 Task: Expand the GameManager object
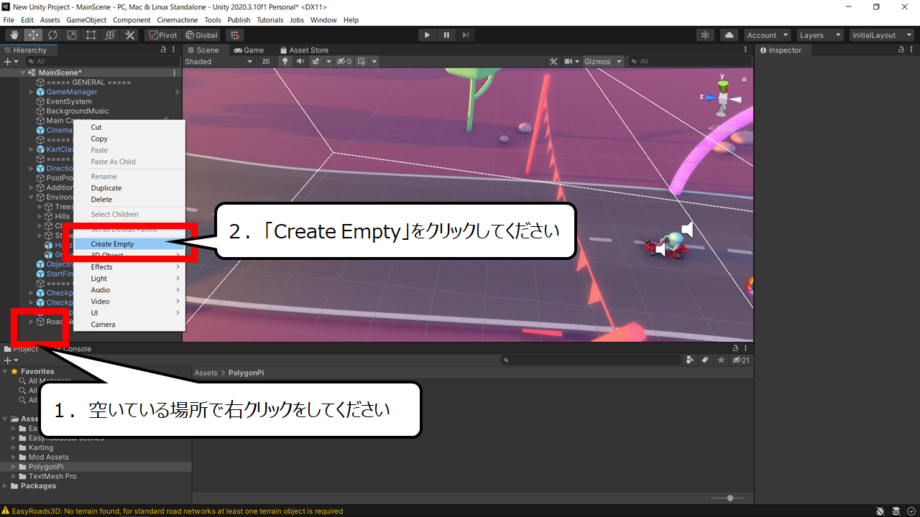pos(31,92)
